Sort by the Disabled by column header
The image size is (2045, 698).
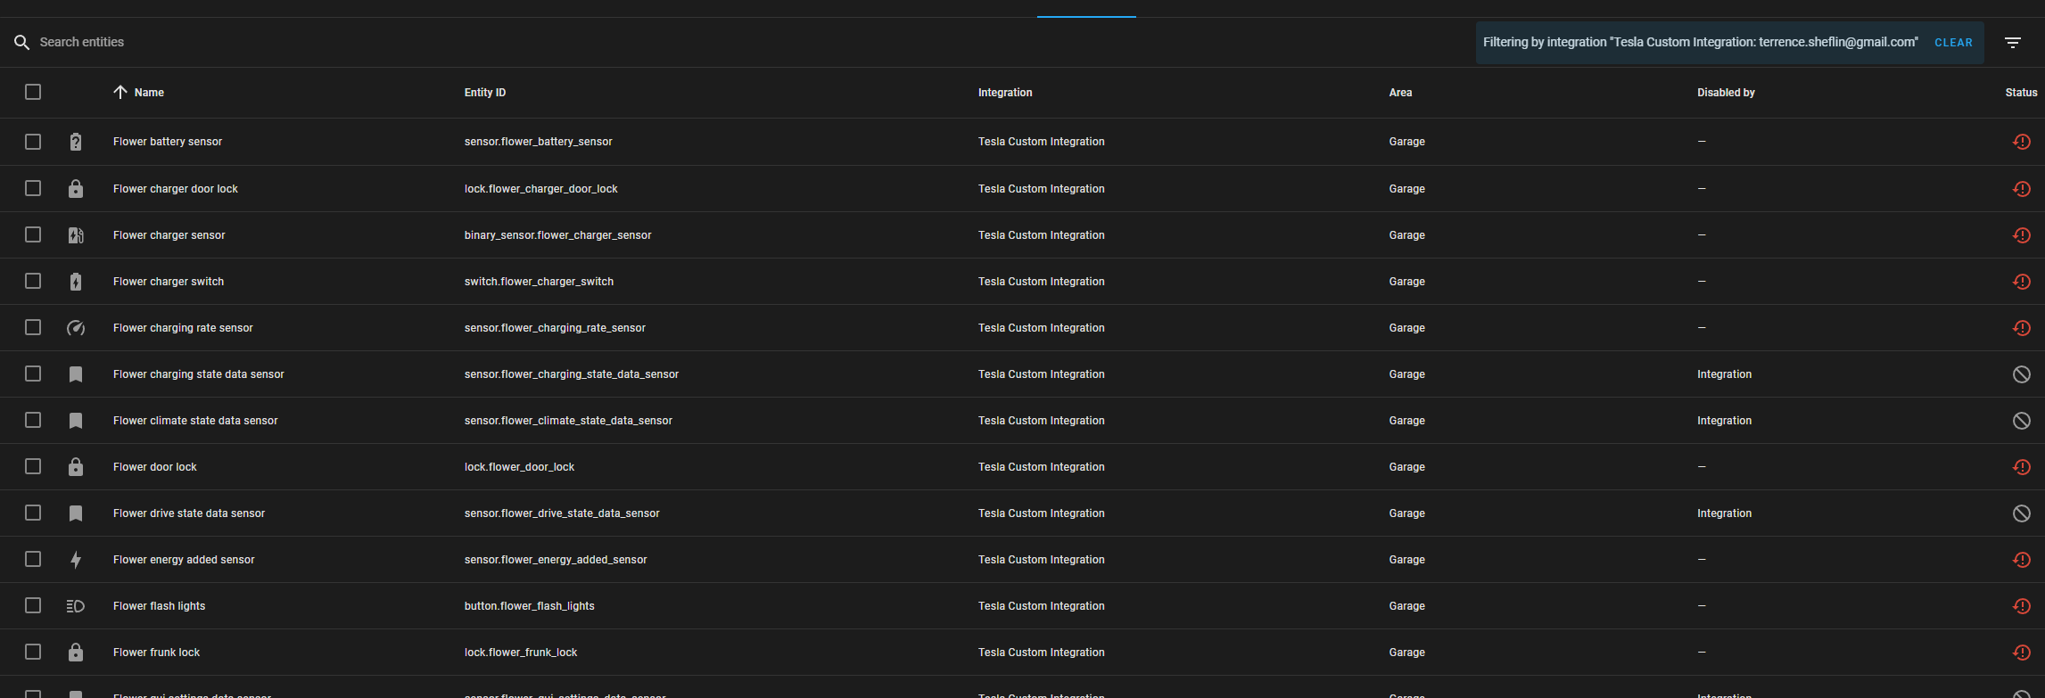(1726, 93)
